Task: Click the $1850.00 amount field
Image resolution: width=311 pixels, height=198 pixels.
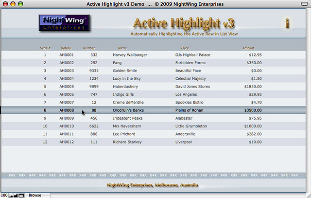Action: [x=253, y=87]
